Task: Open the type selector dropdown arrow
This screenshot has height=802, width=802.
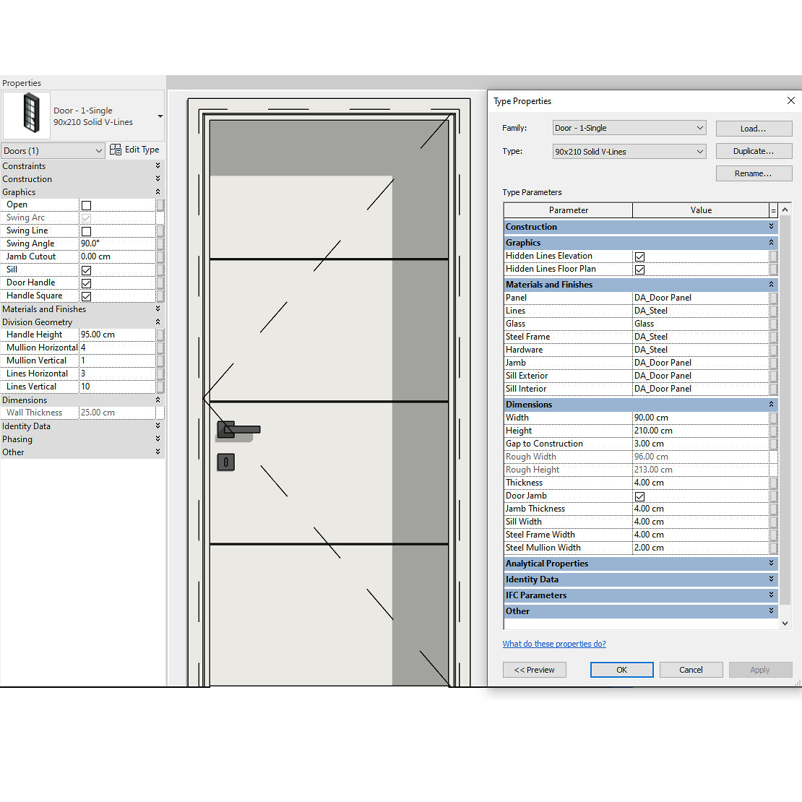Action: pos(158,115)
